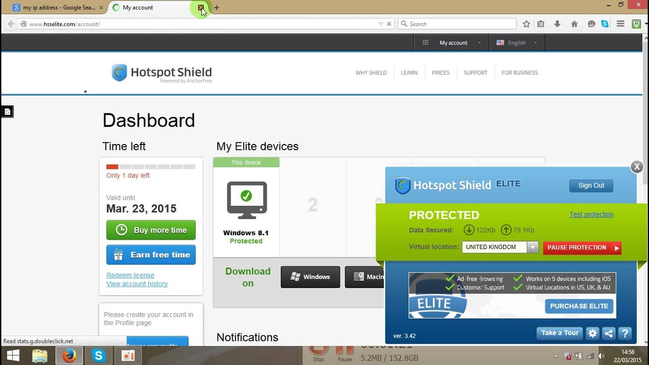Click the chat smiley toolbar icon

(591, 24)
